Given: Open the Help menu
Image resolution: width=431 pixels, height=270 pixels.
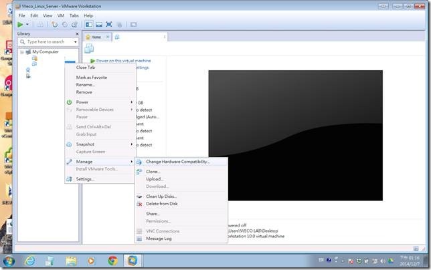Looking at the screenshot, I should coord(88,15).
